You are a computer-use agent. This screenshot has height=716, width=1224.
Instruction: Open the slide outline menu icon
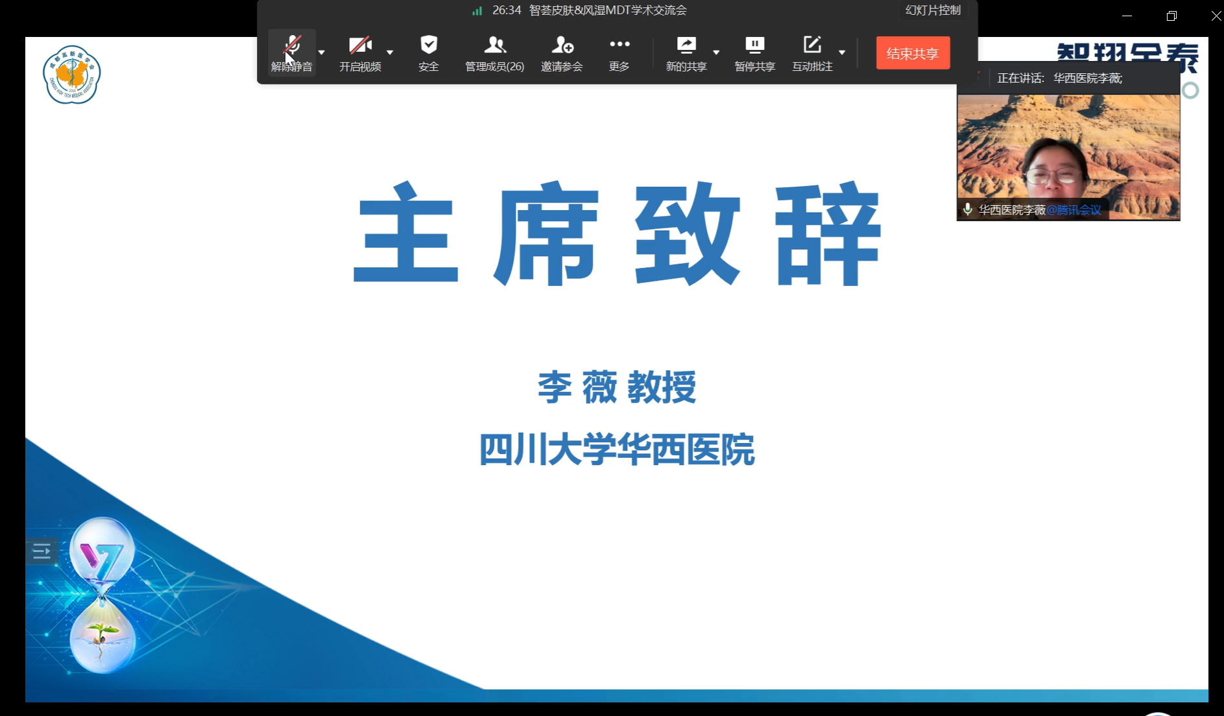pos(42,551)
